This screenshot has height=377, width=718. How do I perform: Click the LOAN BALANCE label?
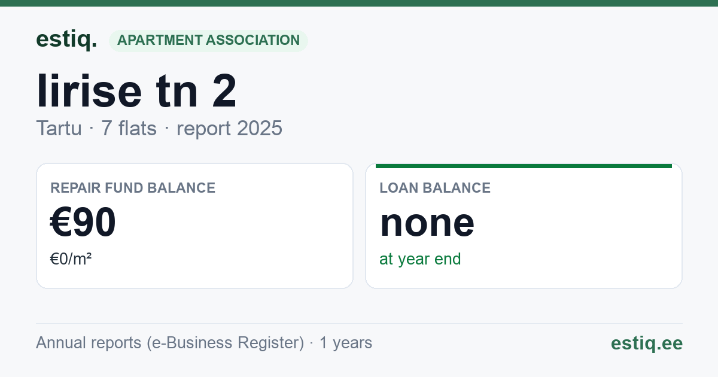[435, 188]
